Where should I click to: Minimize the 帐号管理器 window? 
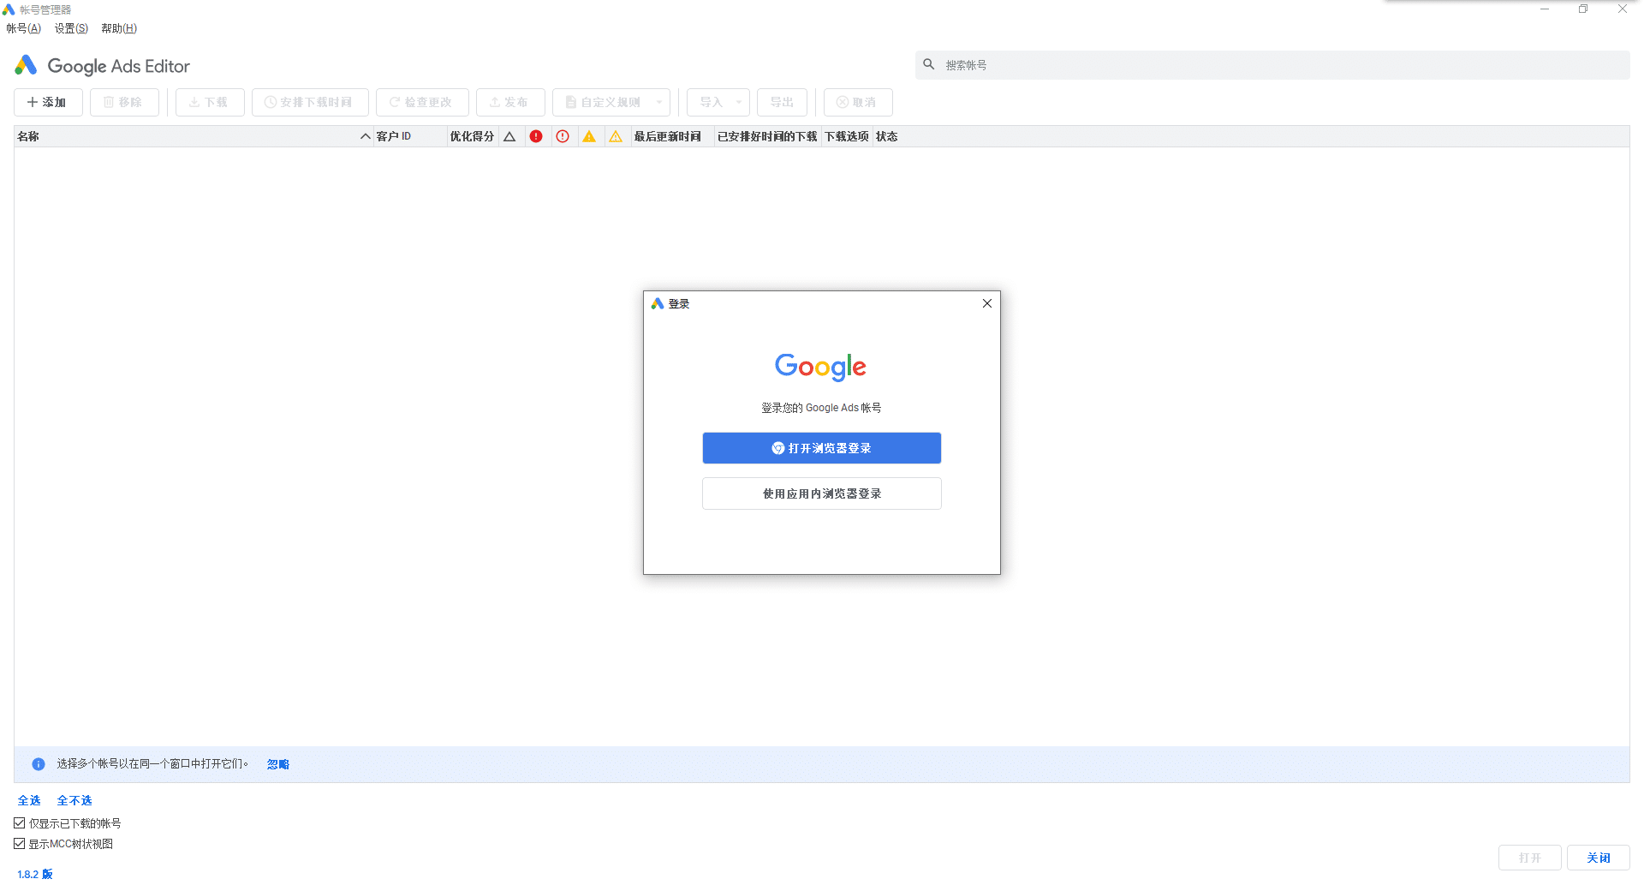(1545, 9)
